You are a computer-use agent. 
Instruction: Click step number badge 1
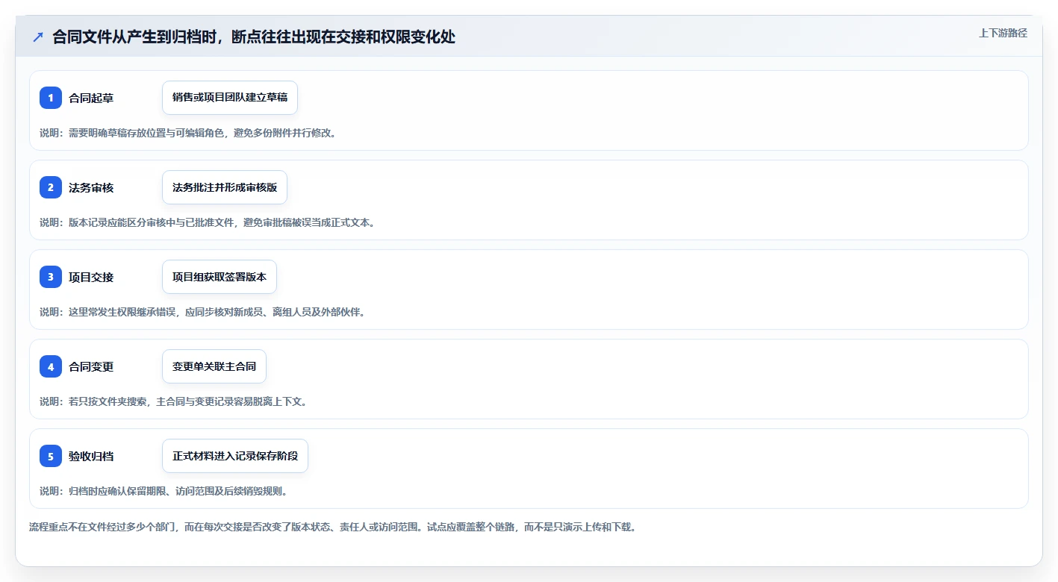pyautogui.click(x=51, y=98)
